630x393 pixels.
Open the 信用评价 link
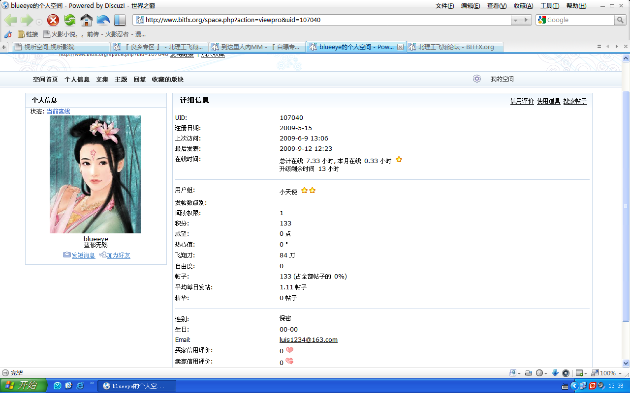click(x=522, y=101)
